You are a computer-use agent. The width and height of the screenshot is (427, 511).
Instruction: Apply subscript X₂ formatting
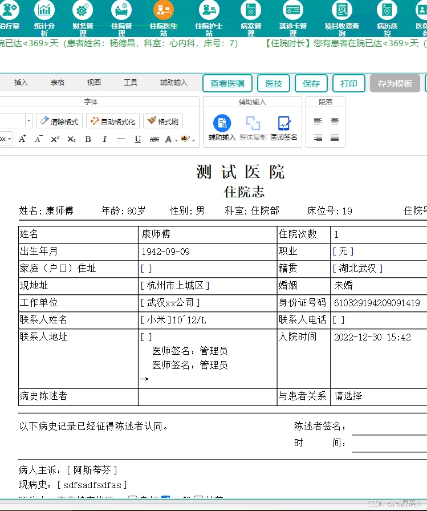[x=71, y=139]
